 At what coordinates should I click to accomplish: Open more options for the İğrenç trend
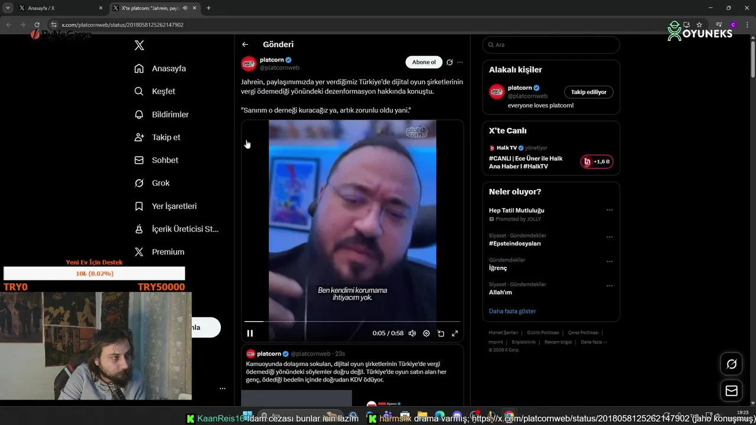tap(610, 261)
